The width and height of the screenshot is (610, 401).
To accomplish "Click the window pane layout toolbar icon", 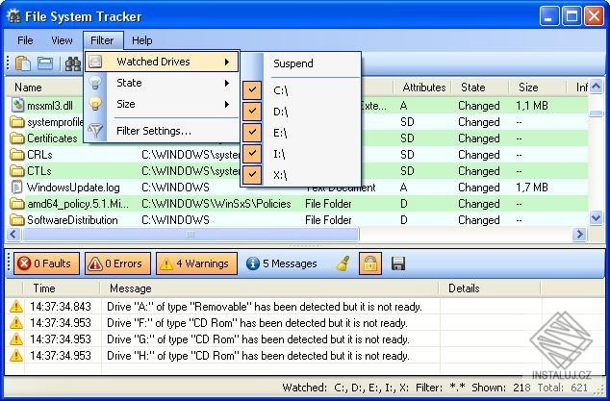I will pyautogui.click(x=45, y=63).
